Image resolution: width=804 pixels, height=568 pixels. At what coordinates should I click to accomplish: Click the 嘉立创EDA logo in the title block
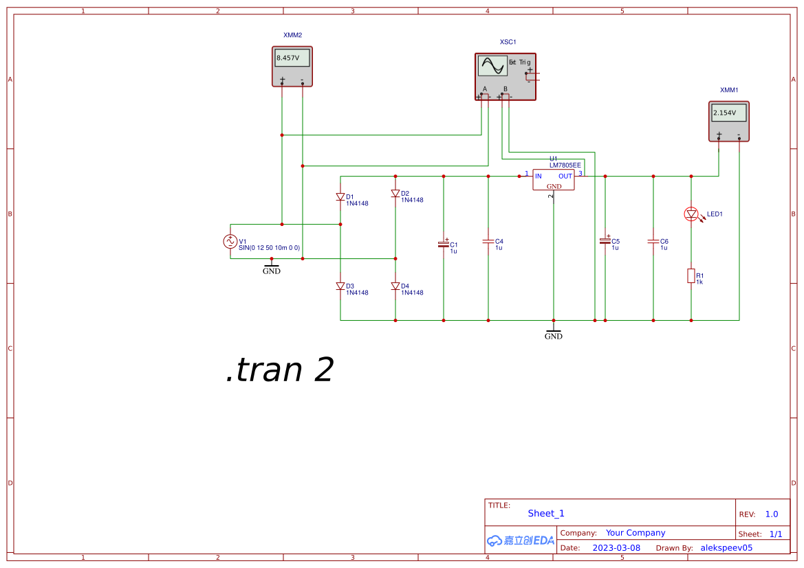click(520, 541)
